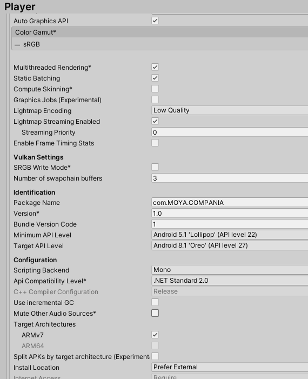The image size is (308, 379).
Task: Click the Bundle Version Code field
Action: [x=230, y=224]
